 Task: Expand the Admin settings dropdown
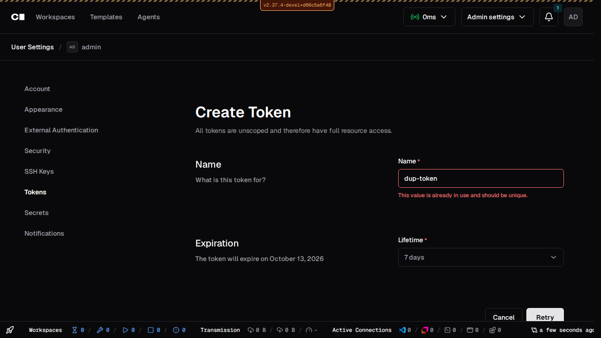coord(497,17)
